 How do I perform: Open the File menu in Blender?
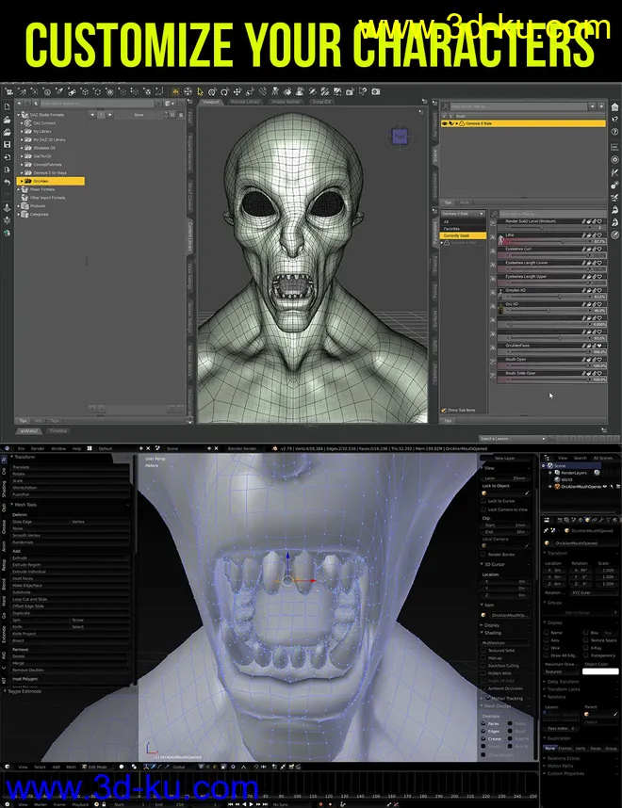[x=22, y=448]
